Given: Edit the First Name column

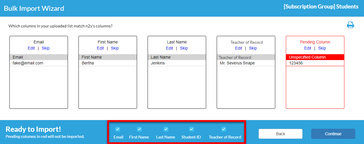Looking at the screenshot, I should point(100,48).
